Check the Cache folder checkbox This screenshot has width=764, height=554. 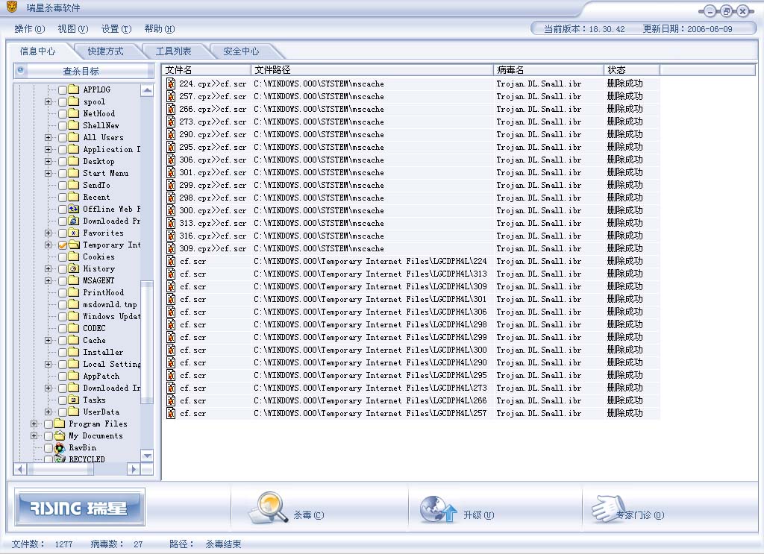(63, 340)
